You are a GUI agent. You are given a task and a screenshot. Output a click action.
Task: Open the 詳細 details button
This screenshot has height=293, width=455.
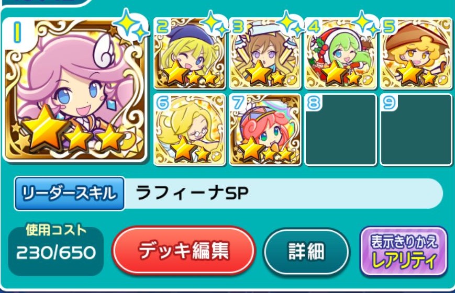(x=307, y=251)
